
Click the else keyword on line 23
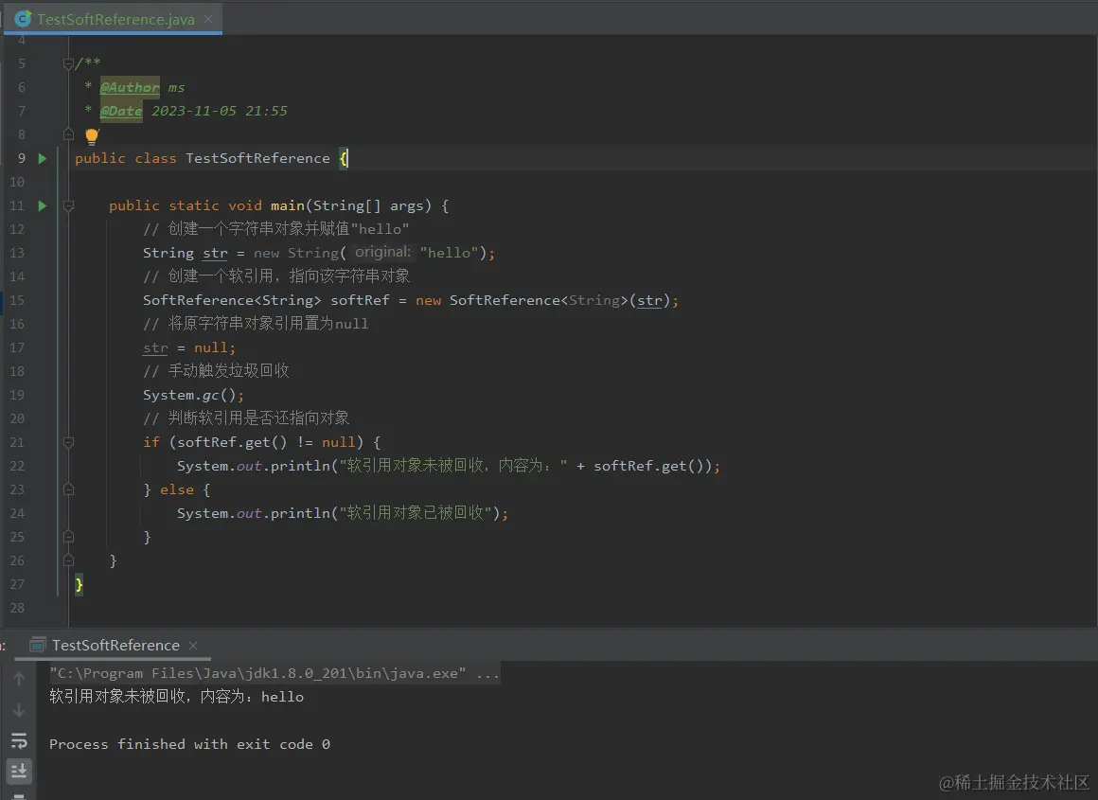point(176,489)
